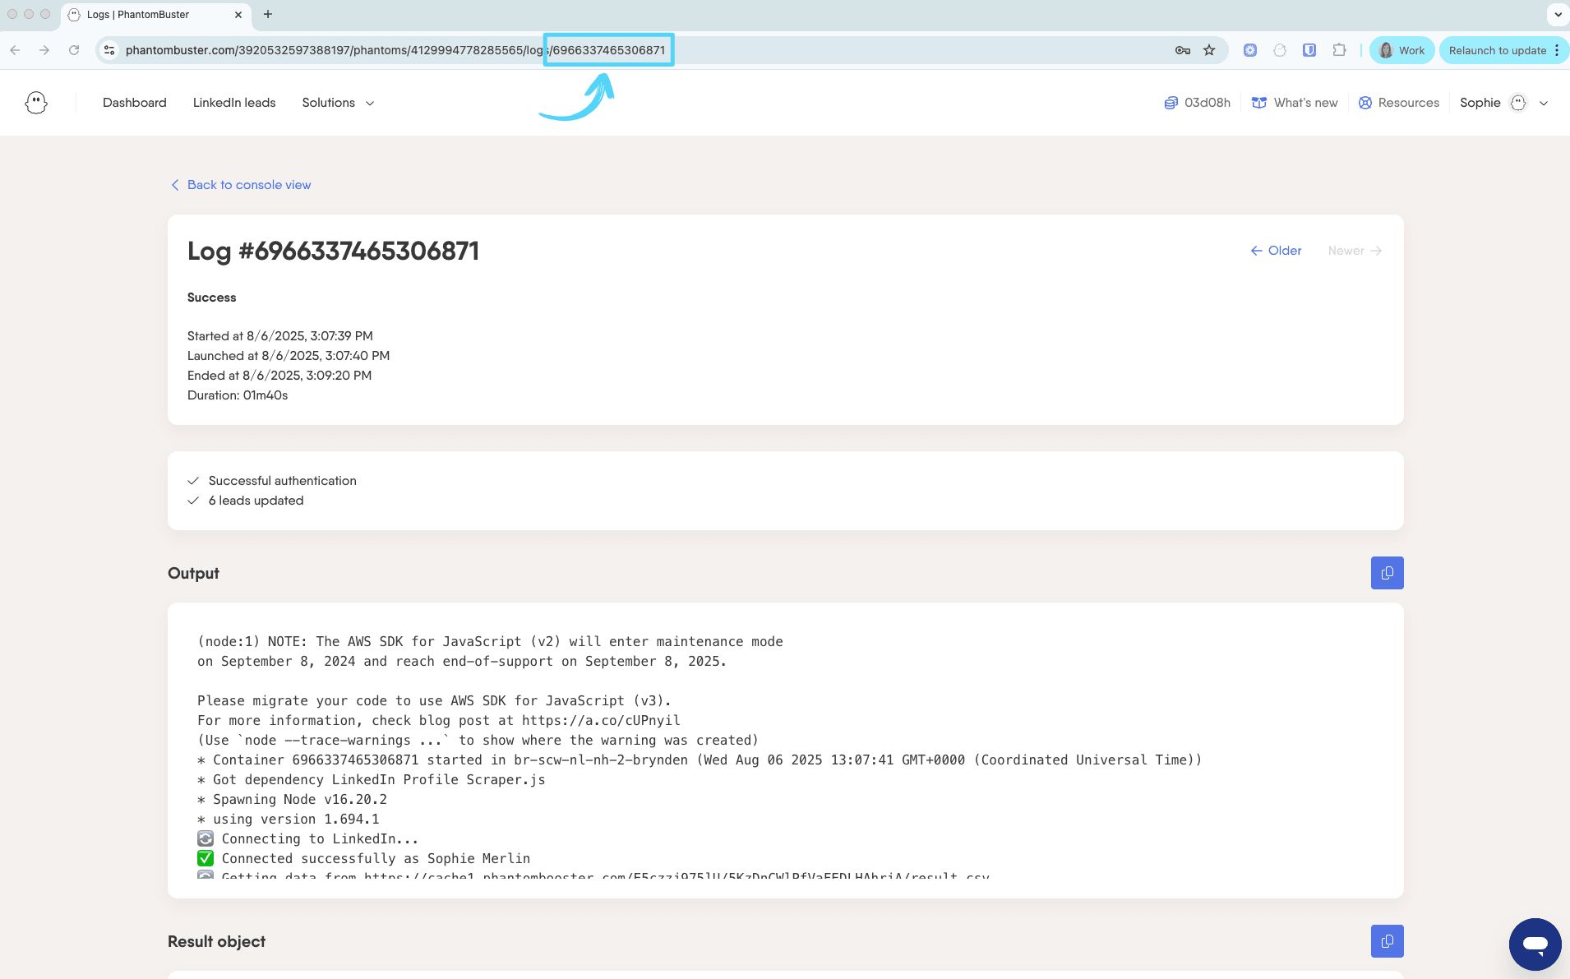Click Relaunch to update button

(x=1497, y=50)
